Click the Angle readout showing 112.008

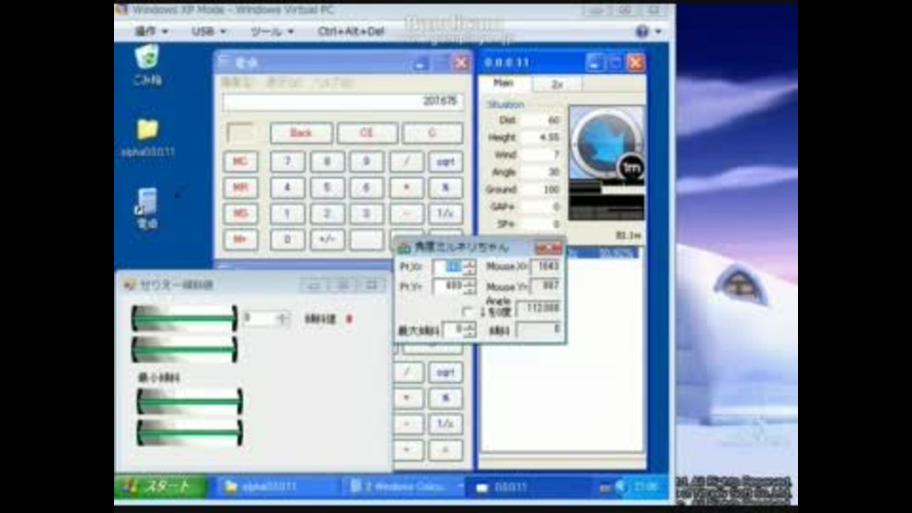coord(539,308)
